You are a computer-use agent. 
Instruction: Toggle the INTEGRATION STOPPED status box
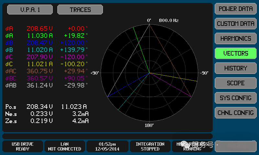pyautogui.click(x=150, y=146)
